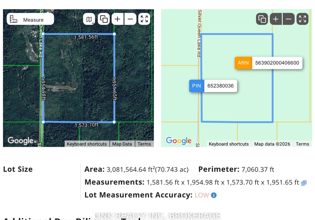Open map type selector on satellite map
The height and width of the screenshot is (220, 315).
[x=89, y=19]
